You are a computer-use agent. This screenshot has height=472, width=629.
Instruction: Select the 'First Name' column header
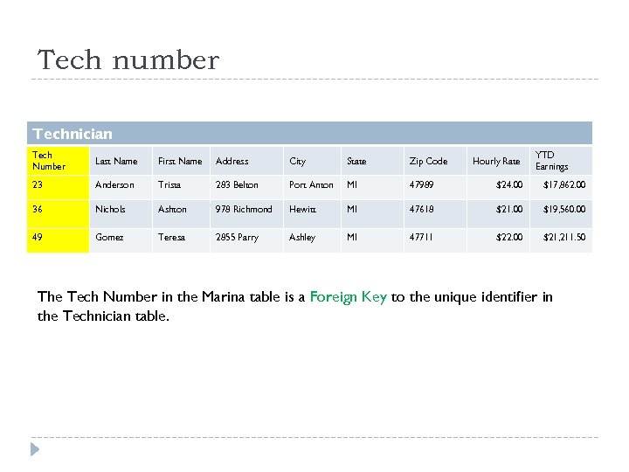coord(180,161)
